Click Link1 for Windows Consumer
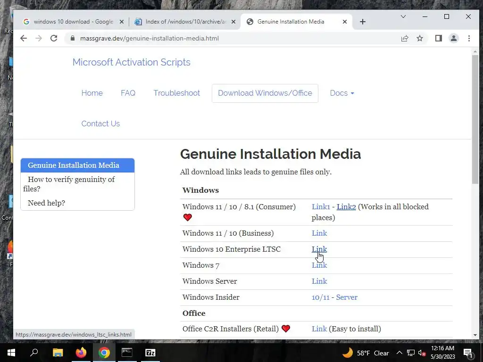This screenshot has height=362, width=483. (321, 206)
